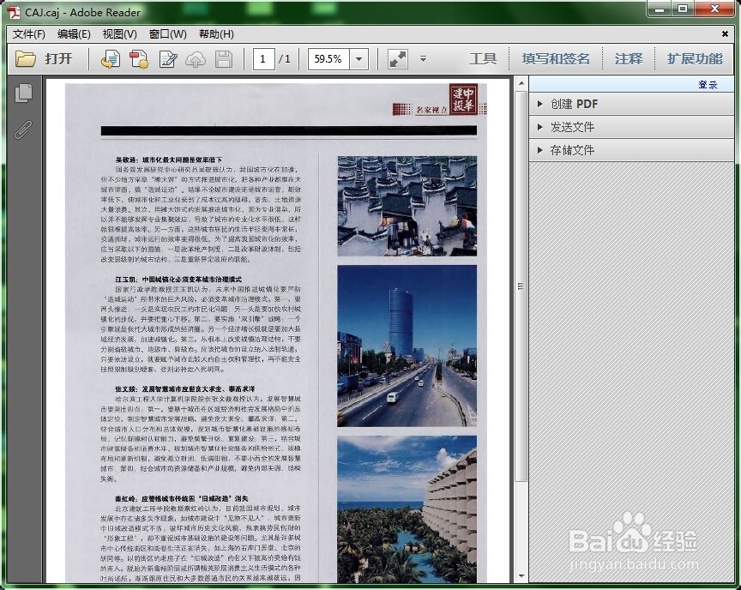Click the cloud upload icon in the toolbar
Viewport: 741px width, 590px height.
[195, 58]
